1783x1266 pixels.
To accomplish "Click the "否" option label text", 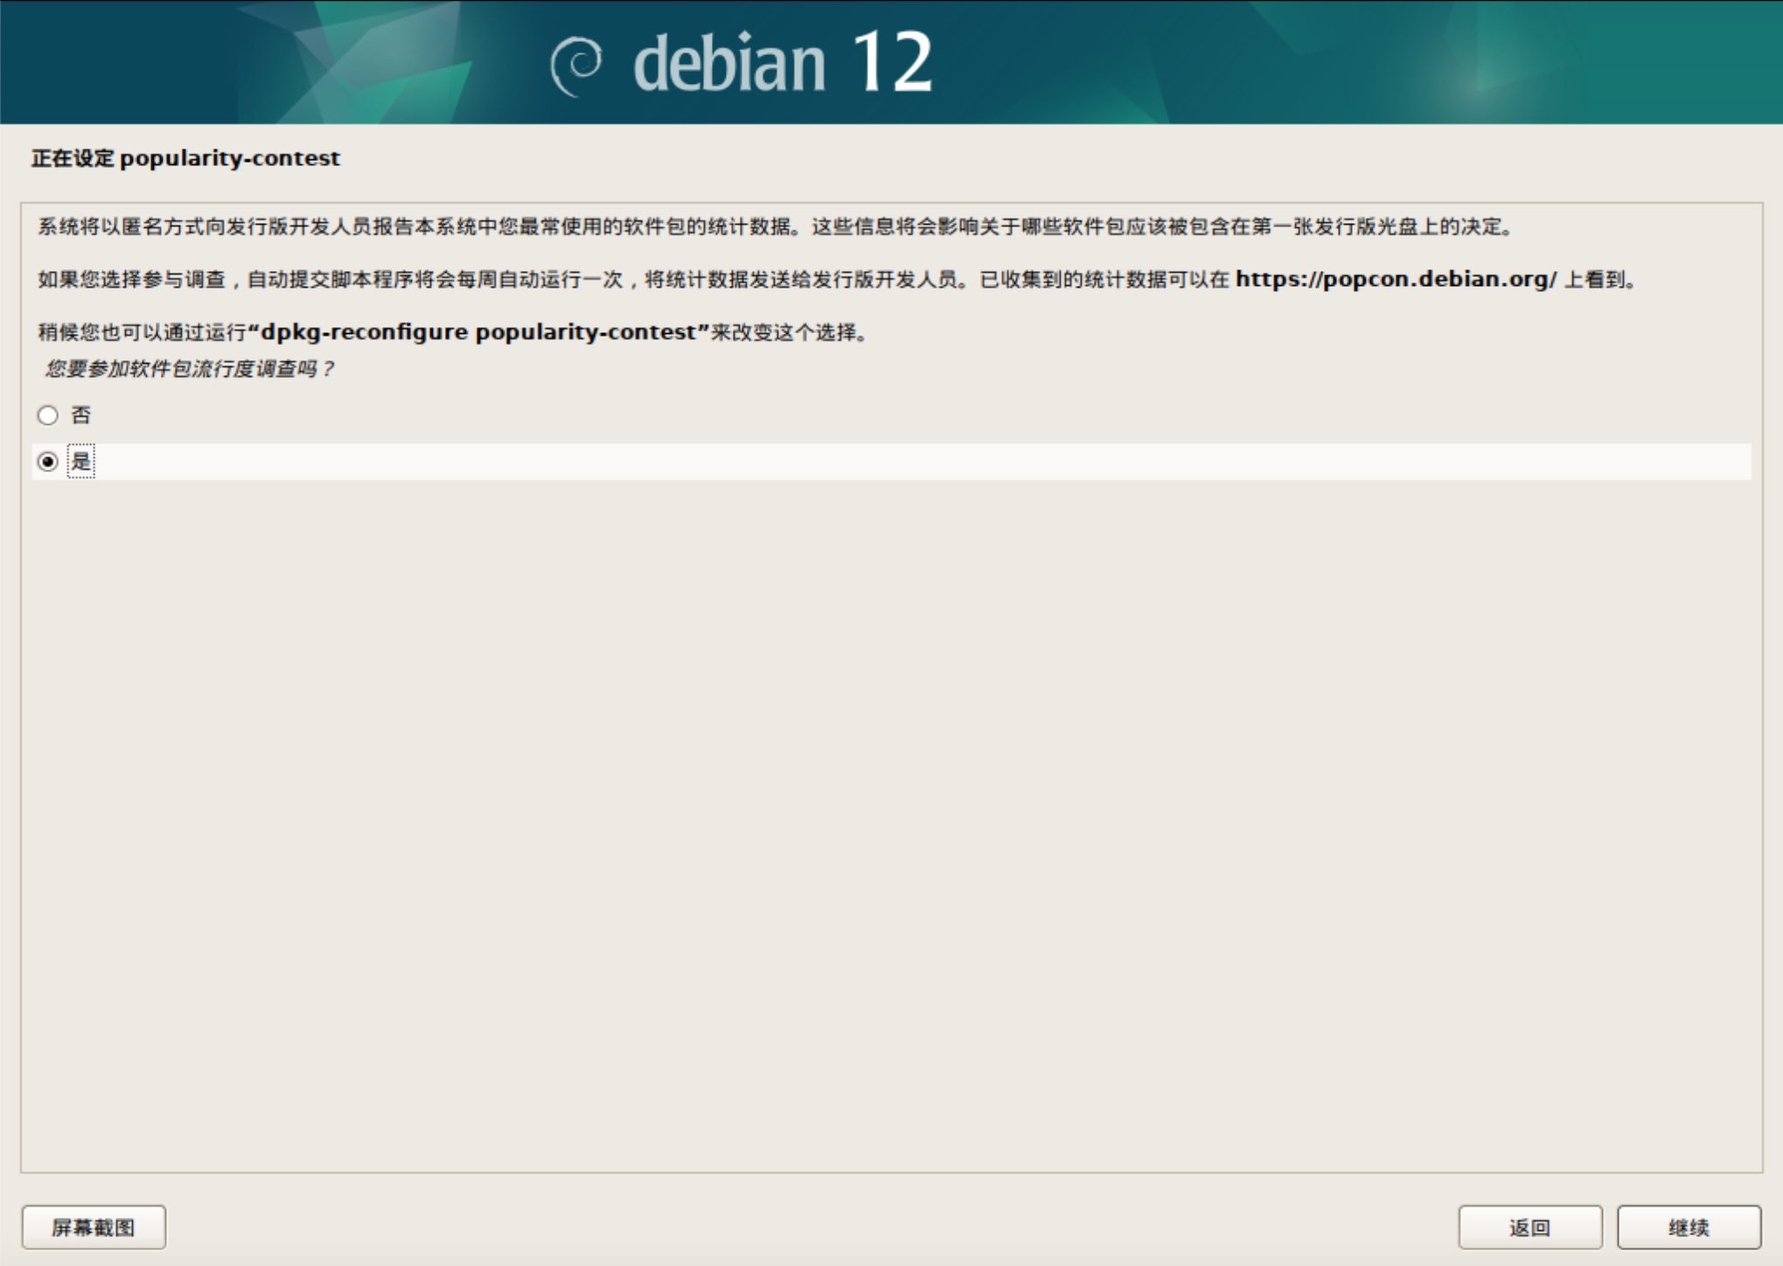I will (81, 415).
